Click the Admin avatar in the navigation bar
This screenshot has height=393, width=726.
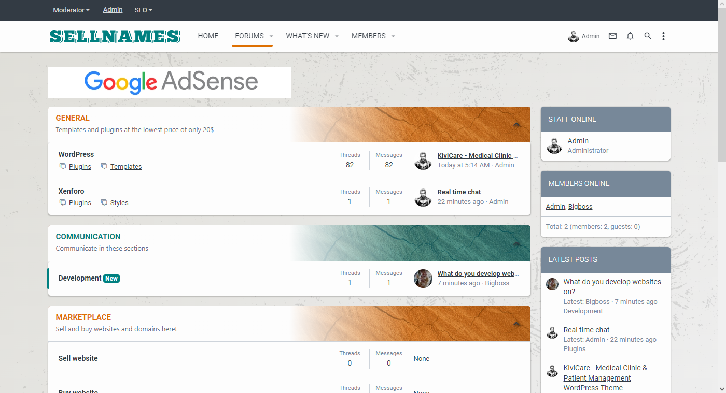point(574,36)
